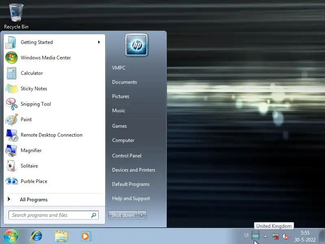Open the Calculator icon
The width and height of the screenshot is (325, 244).
(11, 73)
